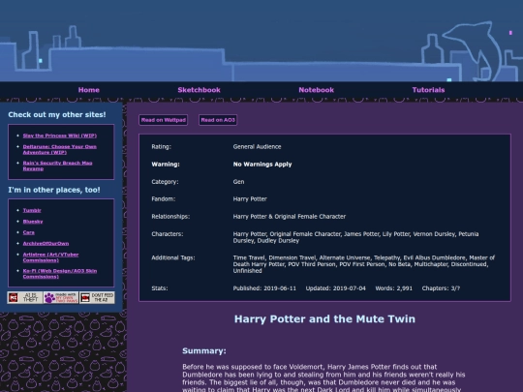This screenshot has height=392, width=523.
Task: Click the General Audience rating value
Action: click(x=257, y=147)
